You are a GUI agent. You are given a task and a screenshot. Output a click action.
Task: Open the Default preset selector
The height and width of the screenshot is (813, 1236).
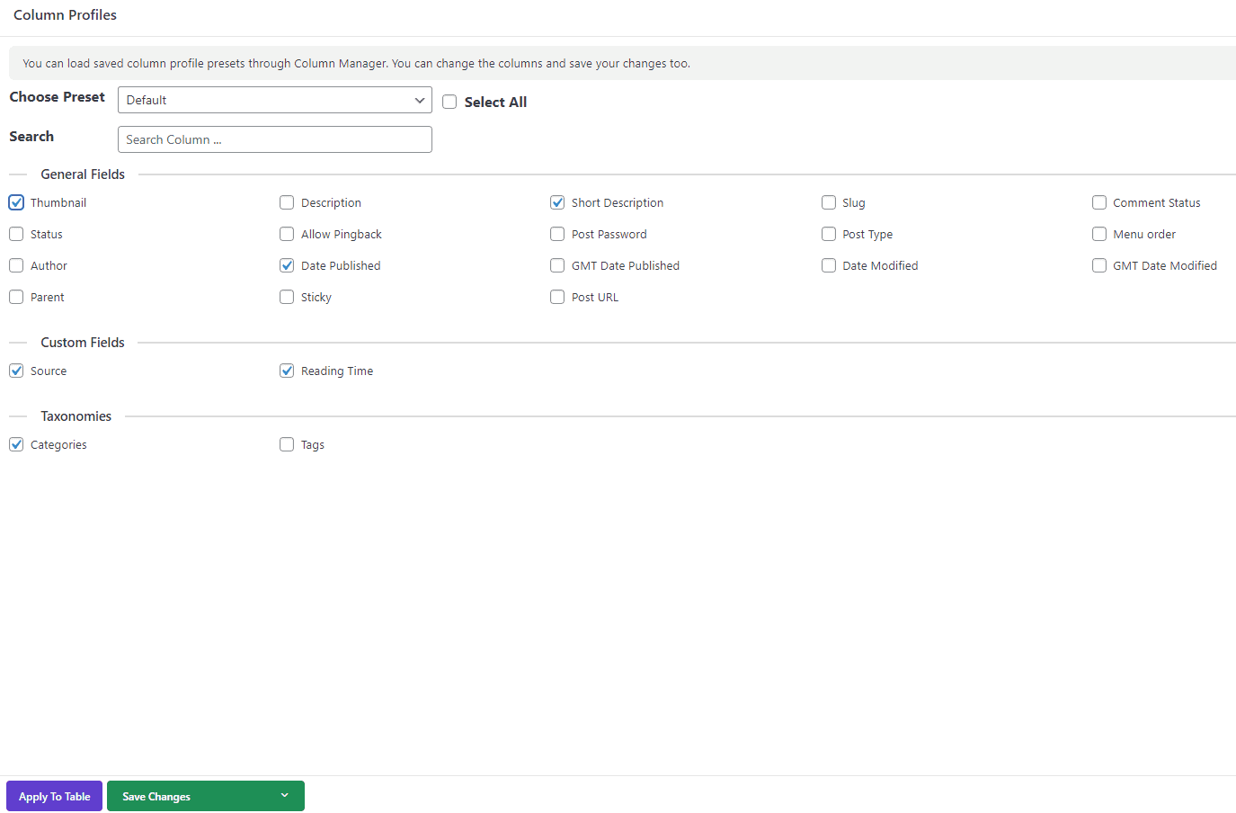click(x=274, y=100)
